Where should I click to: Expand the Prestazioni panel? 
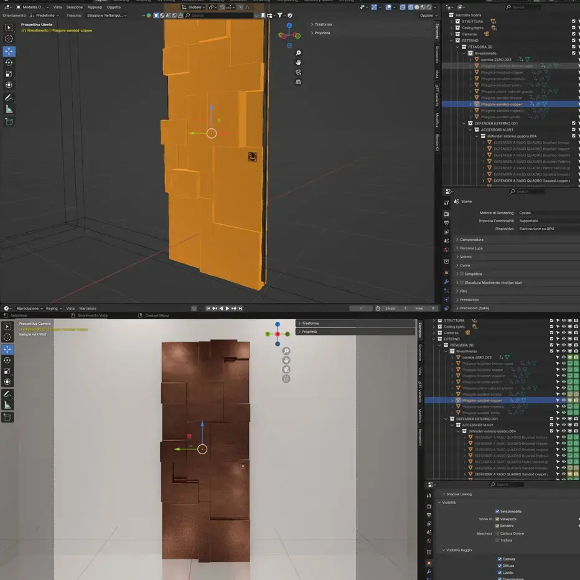[517, 299]
